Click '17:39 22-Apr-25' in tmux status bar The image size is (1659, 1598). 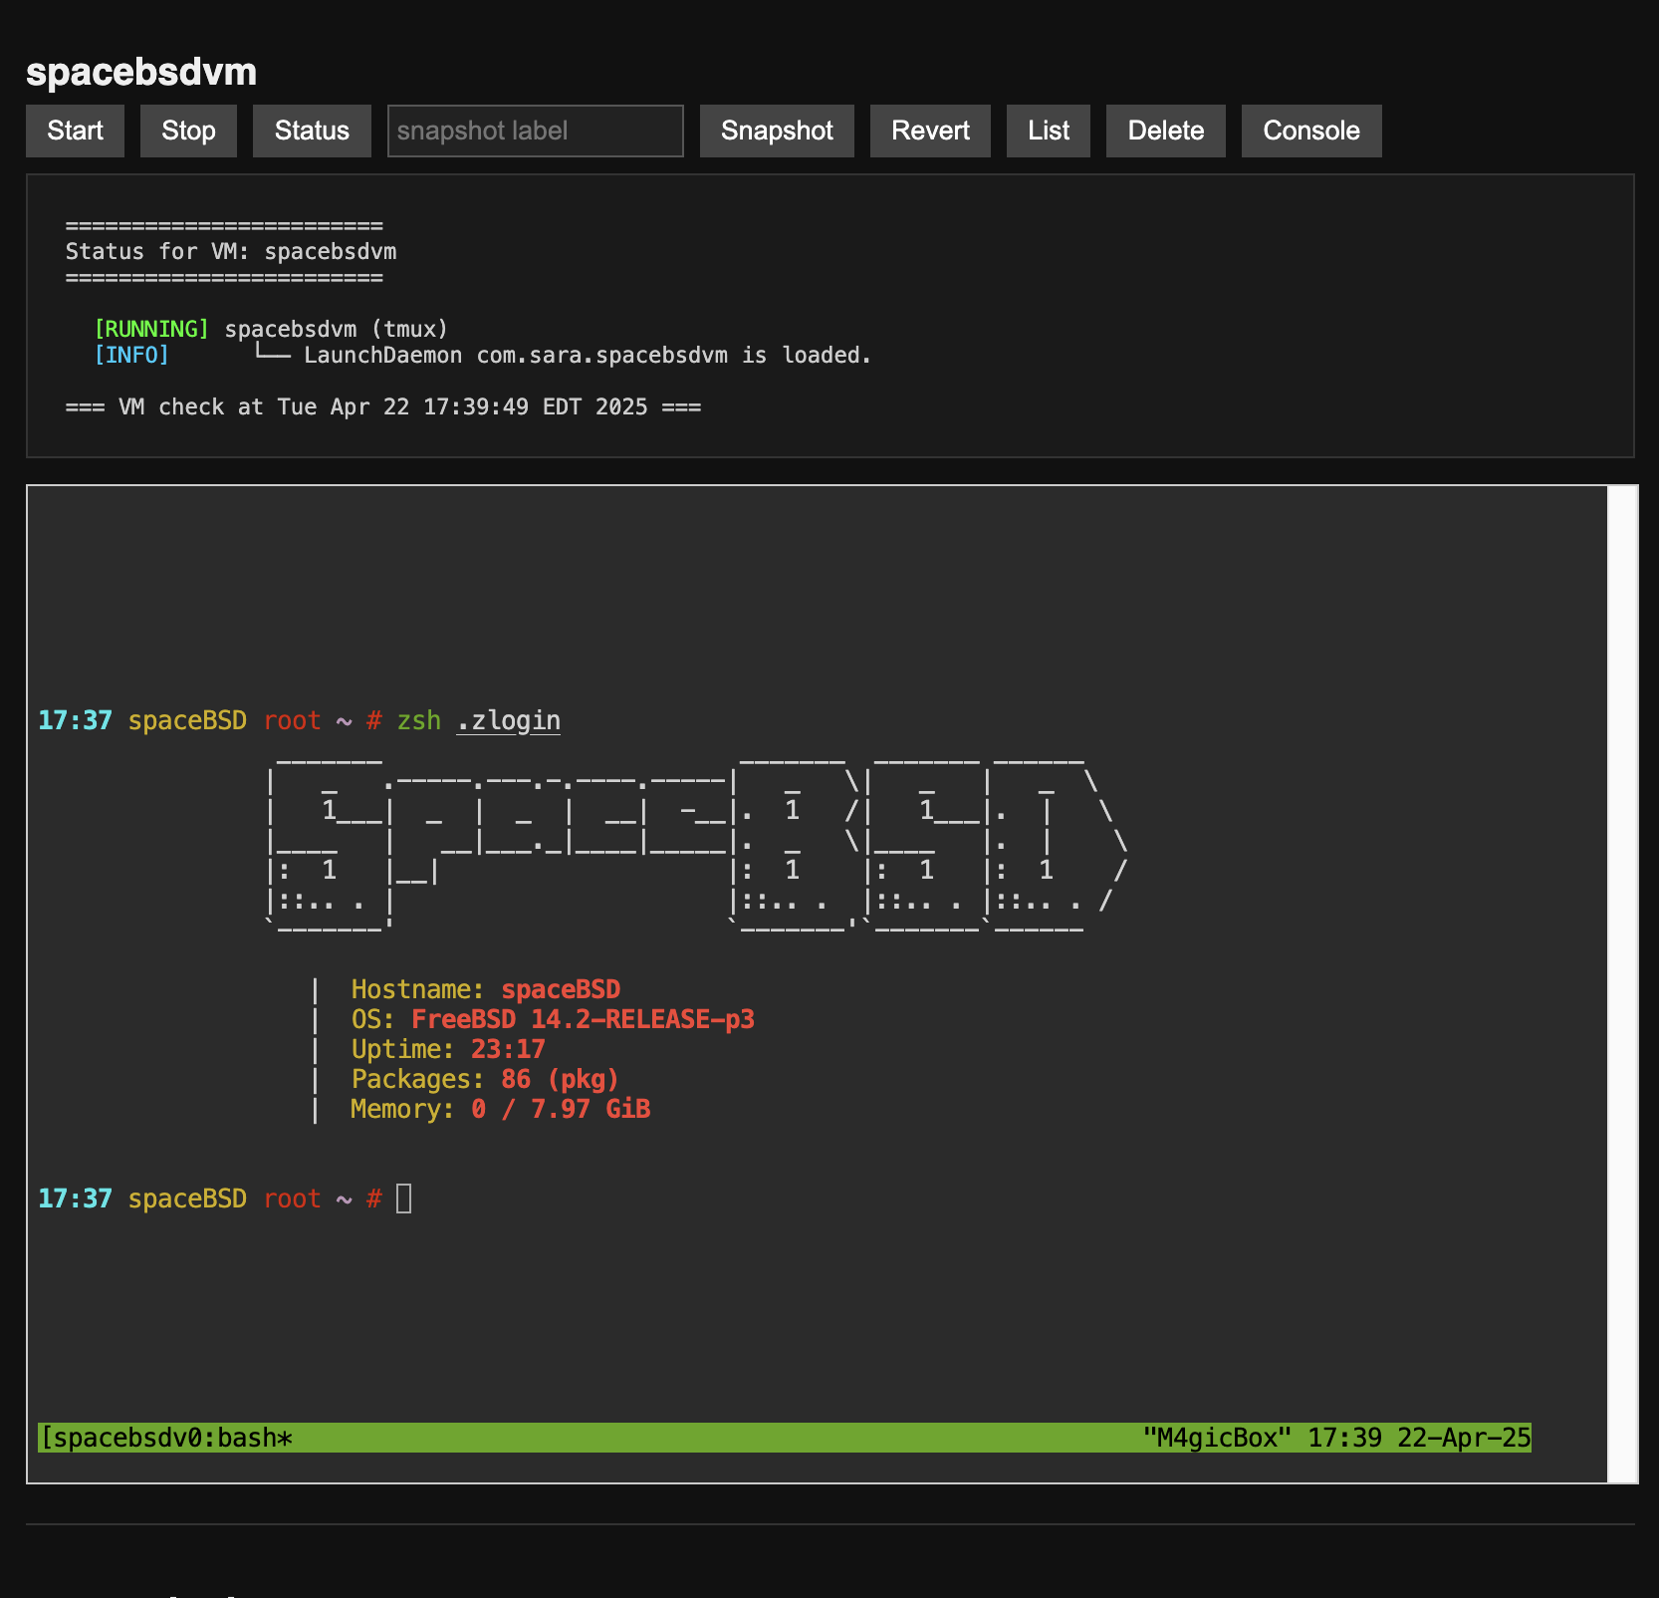1419,1438
